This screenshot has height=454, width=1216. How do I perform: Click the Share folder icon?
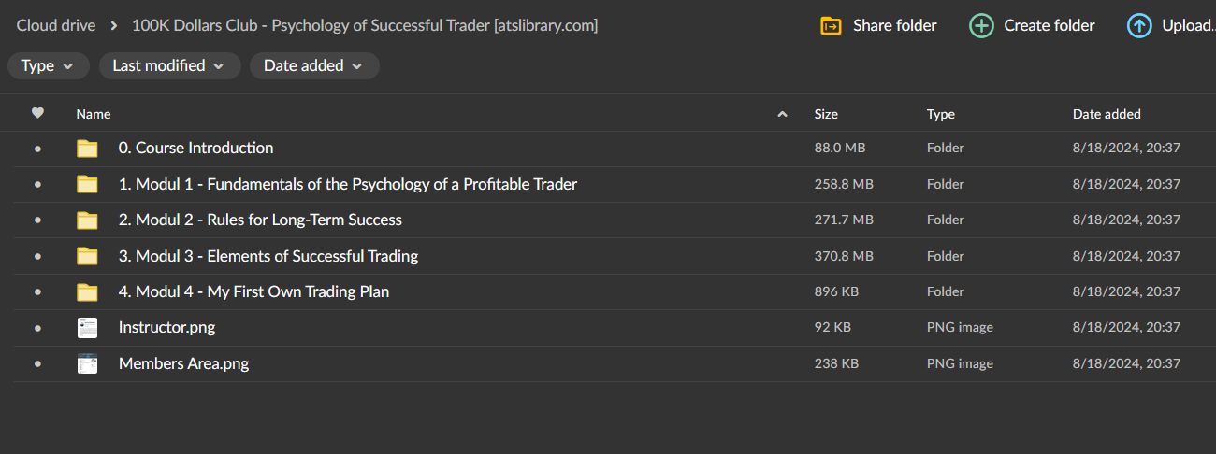pyautogui.click(x=831, y=26)
